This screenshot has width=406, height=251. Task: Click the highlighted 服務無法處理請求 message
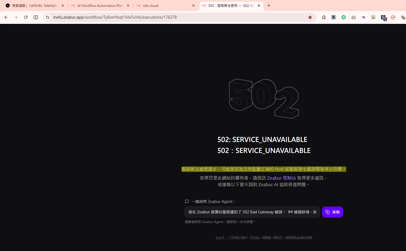264,169
